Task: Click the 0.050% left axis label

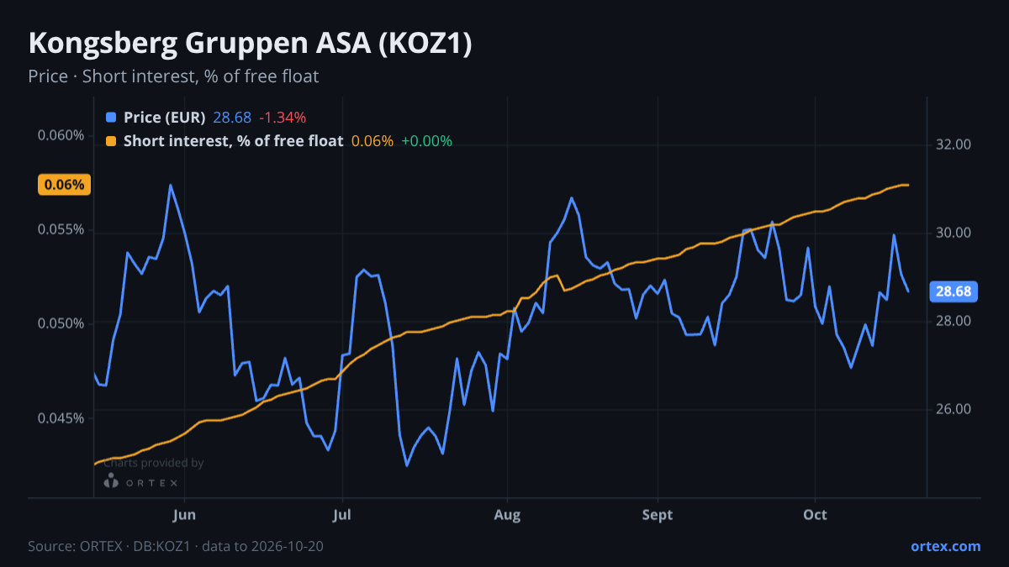Action: coord(61,323)
